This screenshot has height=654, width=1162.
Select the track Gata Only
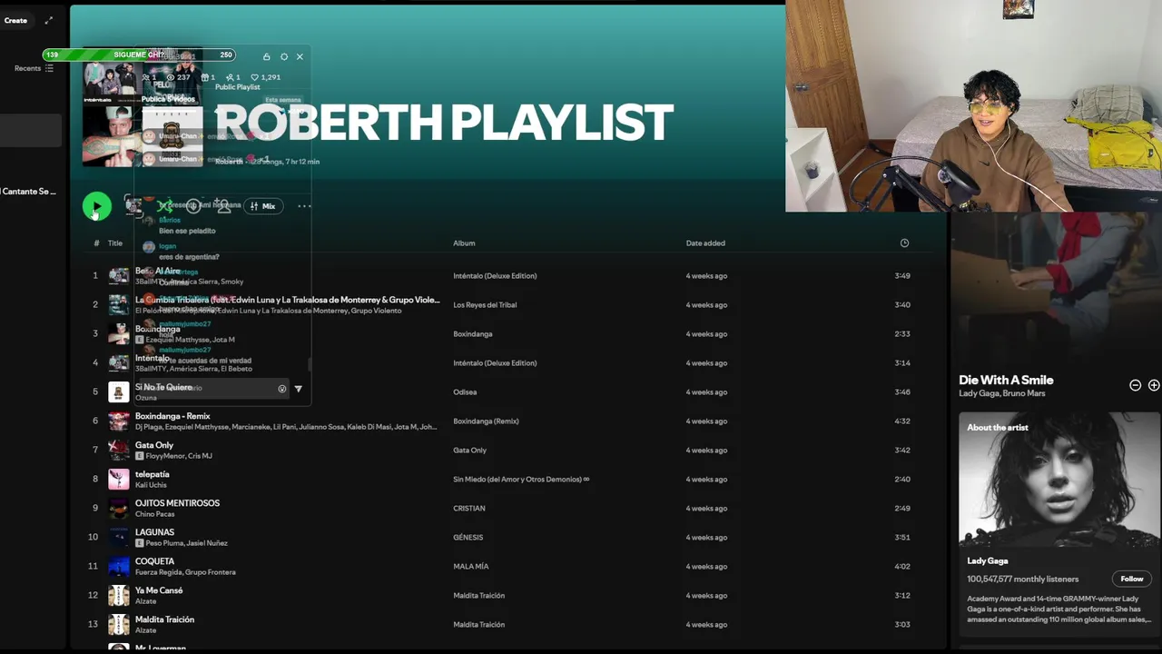[x=154, y=445]
